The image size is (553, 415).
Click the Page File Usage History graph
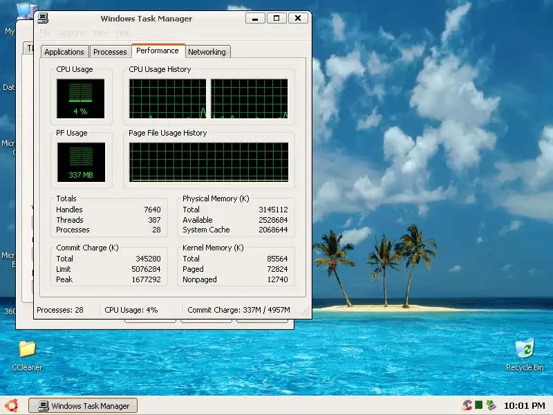point(209,163)
